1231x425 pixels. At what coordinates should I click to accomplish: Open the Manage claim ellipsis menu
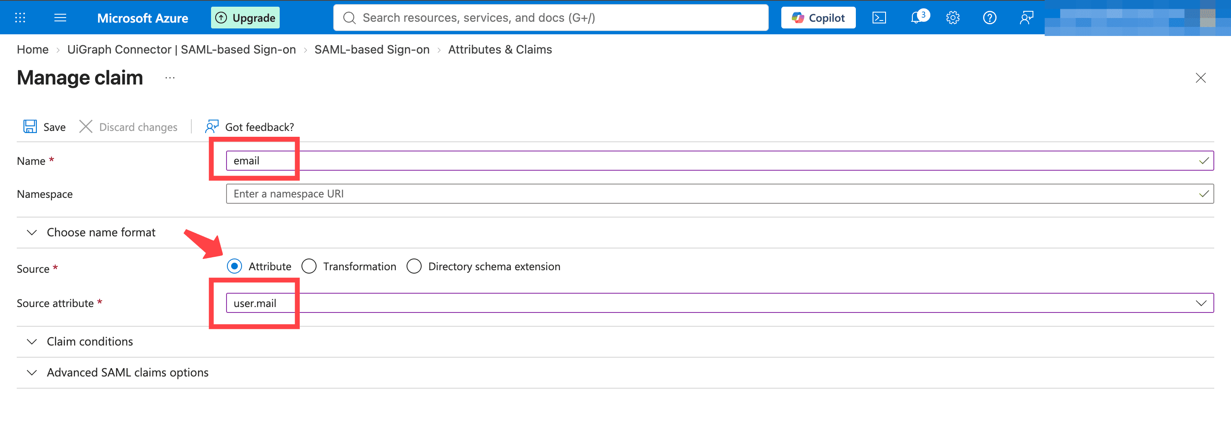click(170, 78)
